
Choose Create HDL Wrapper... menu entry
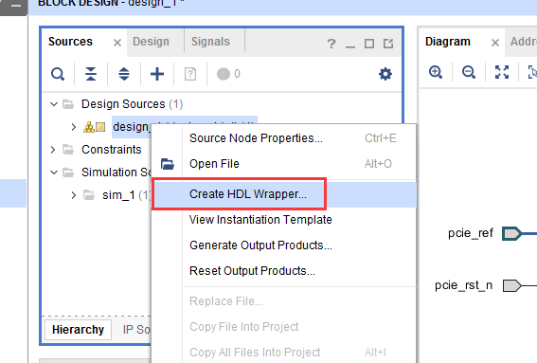pyautogui.click(x=284, y=194)
